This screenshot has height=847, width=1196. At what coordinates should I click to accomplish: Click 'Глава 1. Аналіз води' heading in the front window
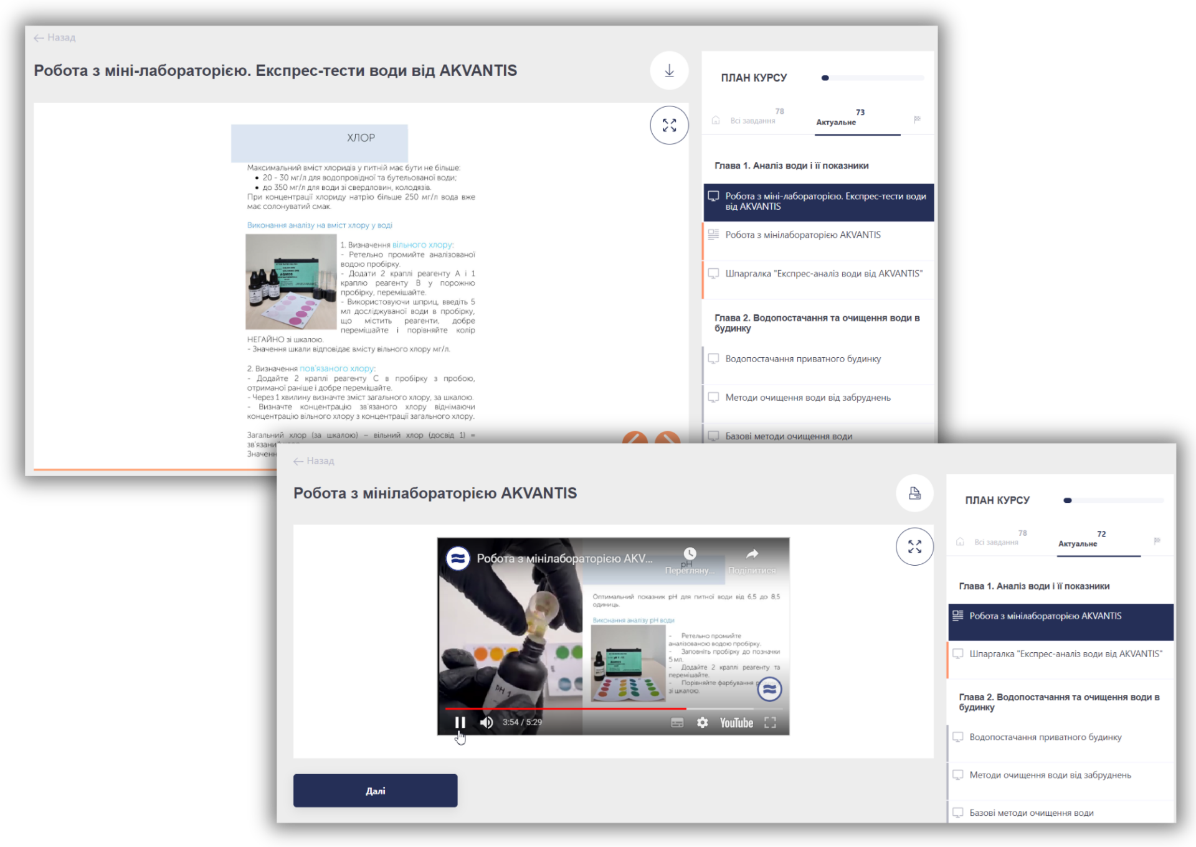point(1034,586)
